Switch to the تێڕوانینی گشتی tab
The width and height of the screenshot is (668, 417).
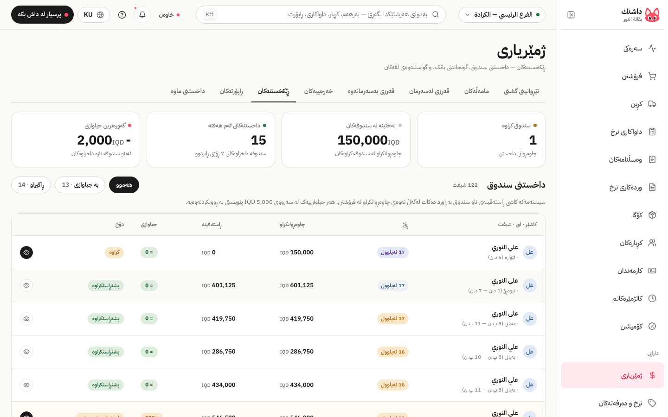521,91
